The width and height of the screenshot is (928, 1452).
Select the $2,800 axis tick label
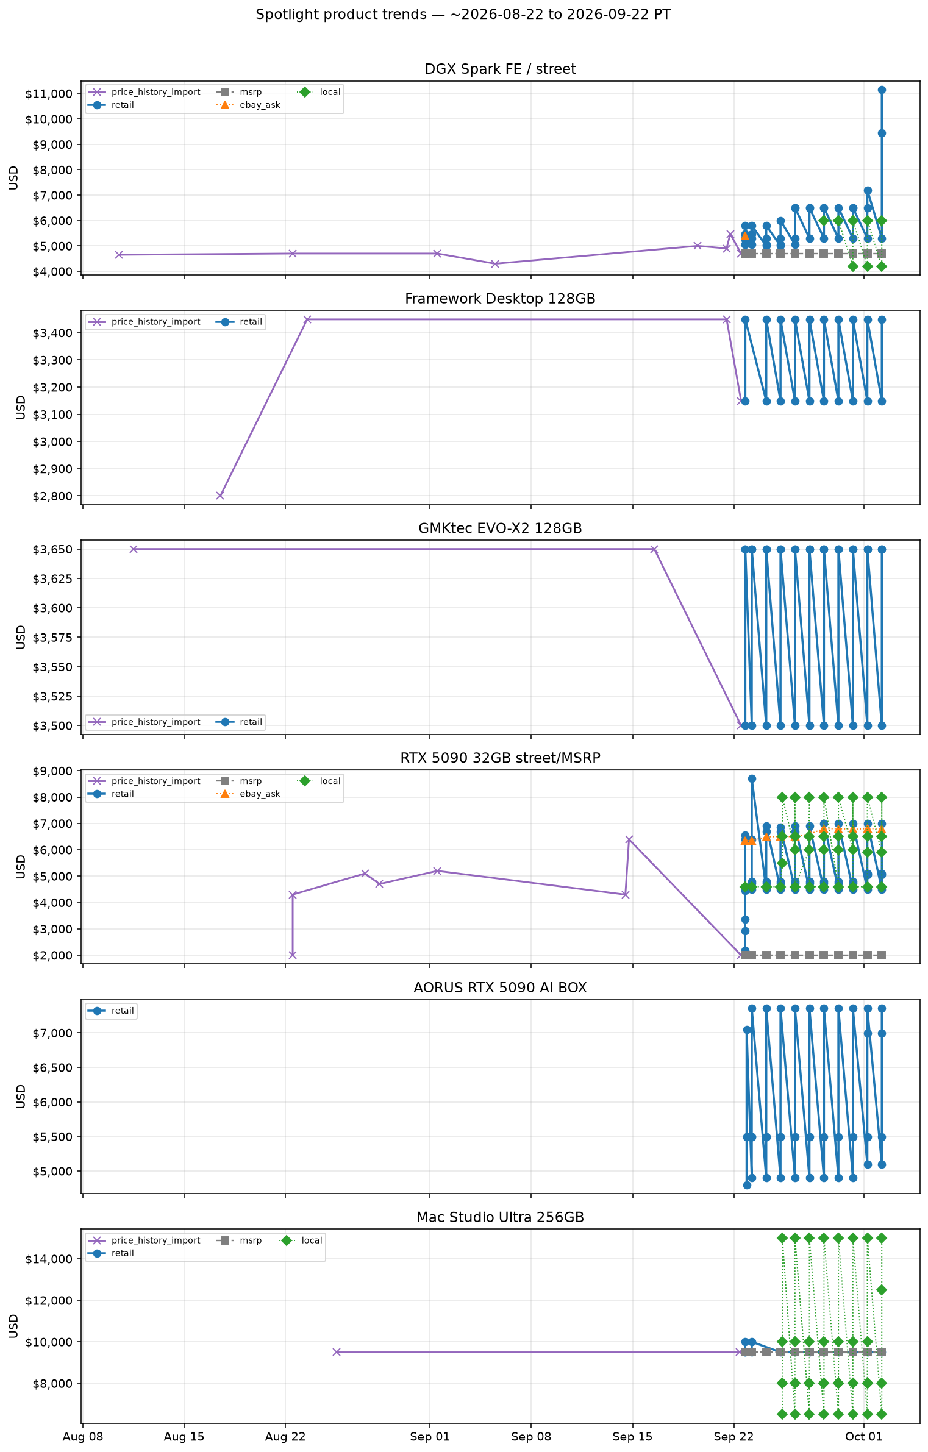pos(52,496)
